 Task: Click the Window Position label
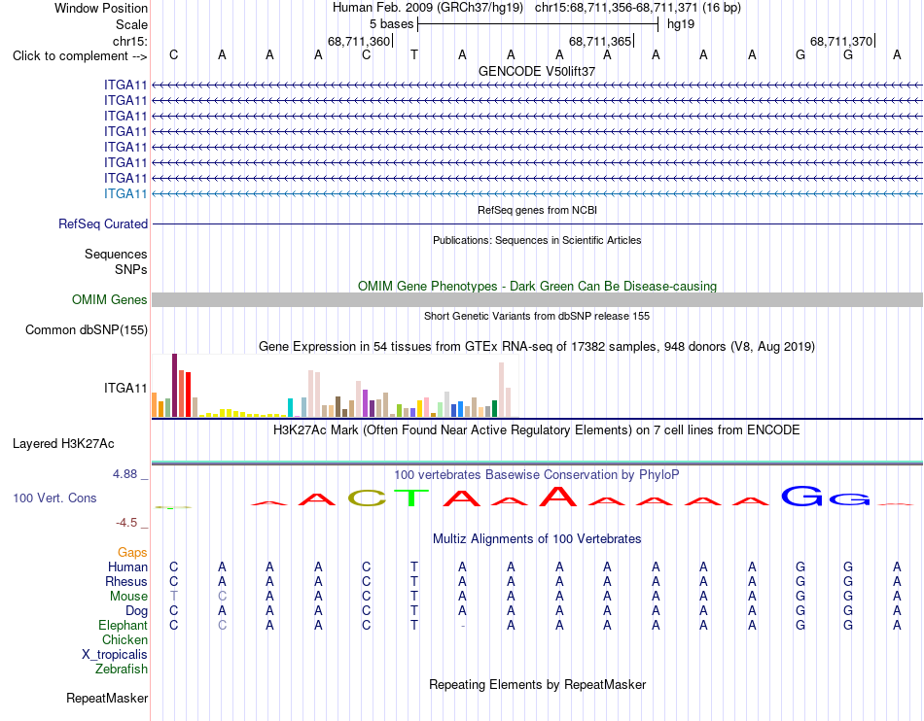101,8
